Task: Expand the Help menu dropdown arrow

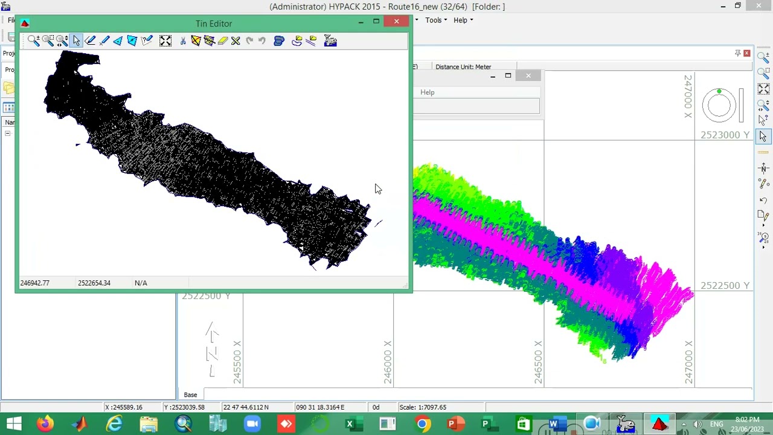Action: (472, 21)
